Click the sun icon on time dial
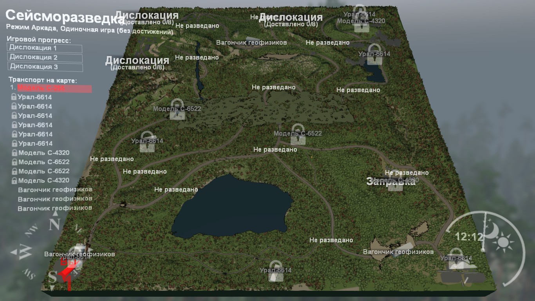The image size is (535, 301). point(503,243)
